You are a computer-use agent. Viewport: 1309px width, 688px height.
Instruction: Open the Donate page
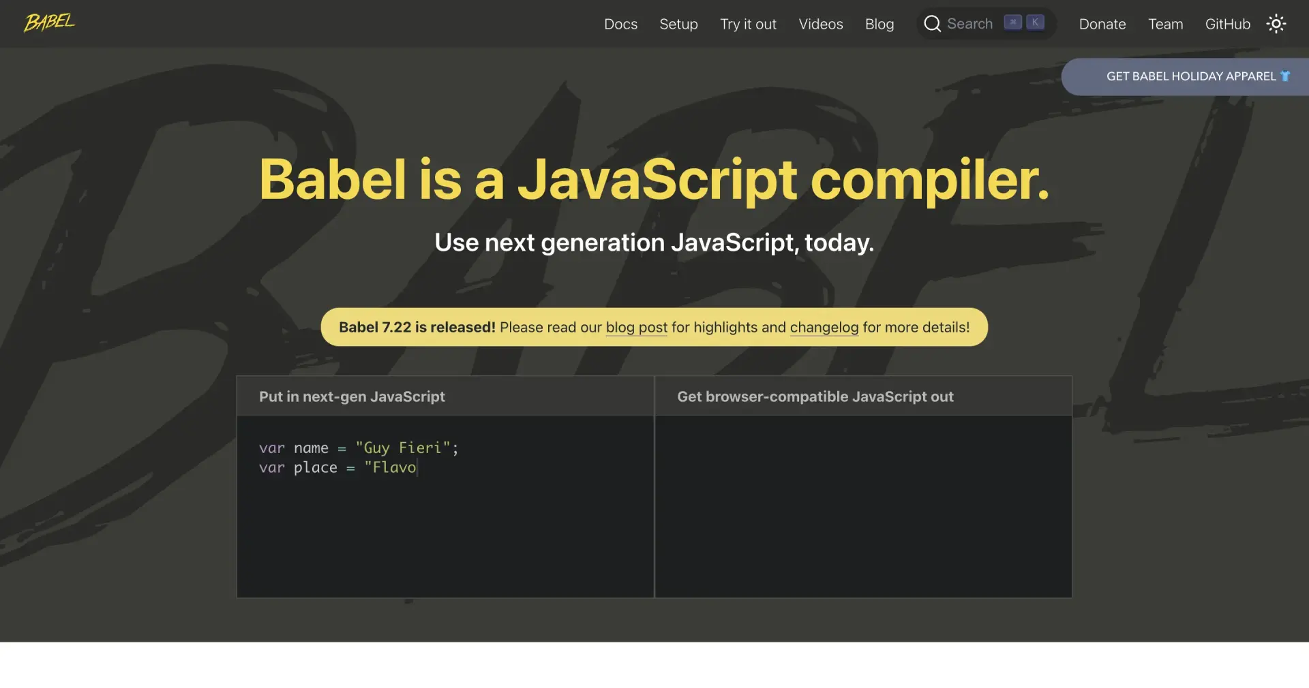pos(1102,24)
